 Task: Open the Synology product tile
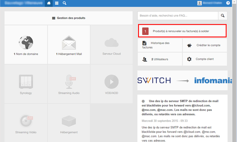[x=26, y=84]
